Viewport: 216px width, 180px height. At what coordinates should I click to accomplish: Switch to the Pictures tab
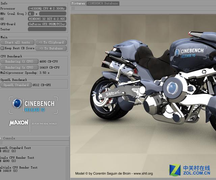78,3
